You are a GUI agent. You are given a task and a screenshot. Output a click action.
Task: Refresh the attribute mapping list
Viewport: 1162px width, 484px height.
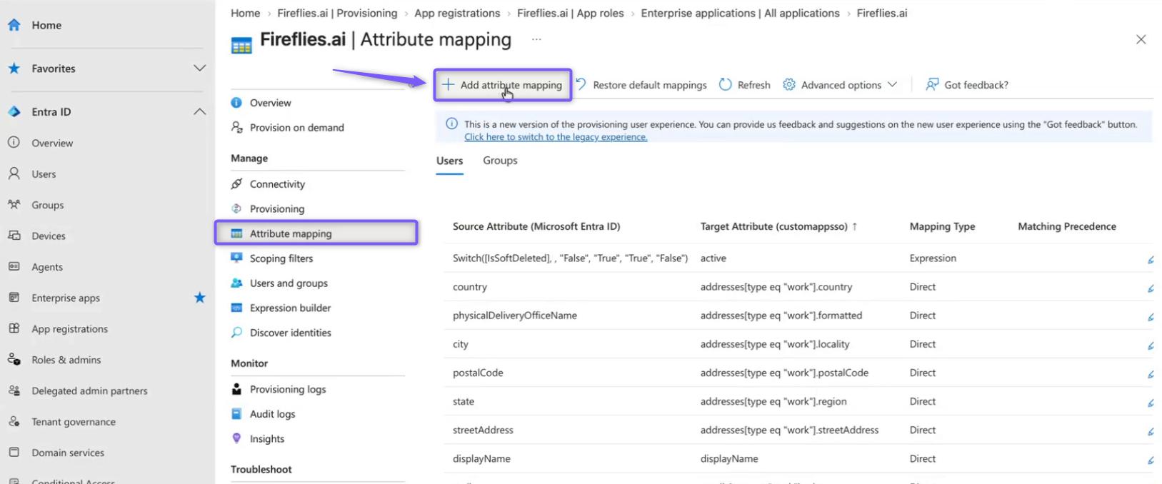coord(745,85)
